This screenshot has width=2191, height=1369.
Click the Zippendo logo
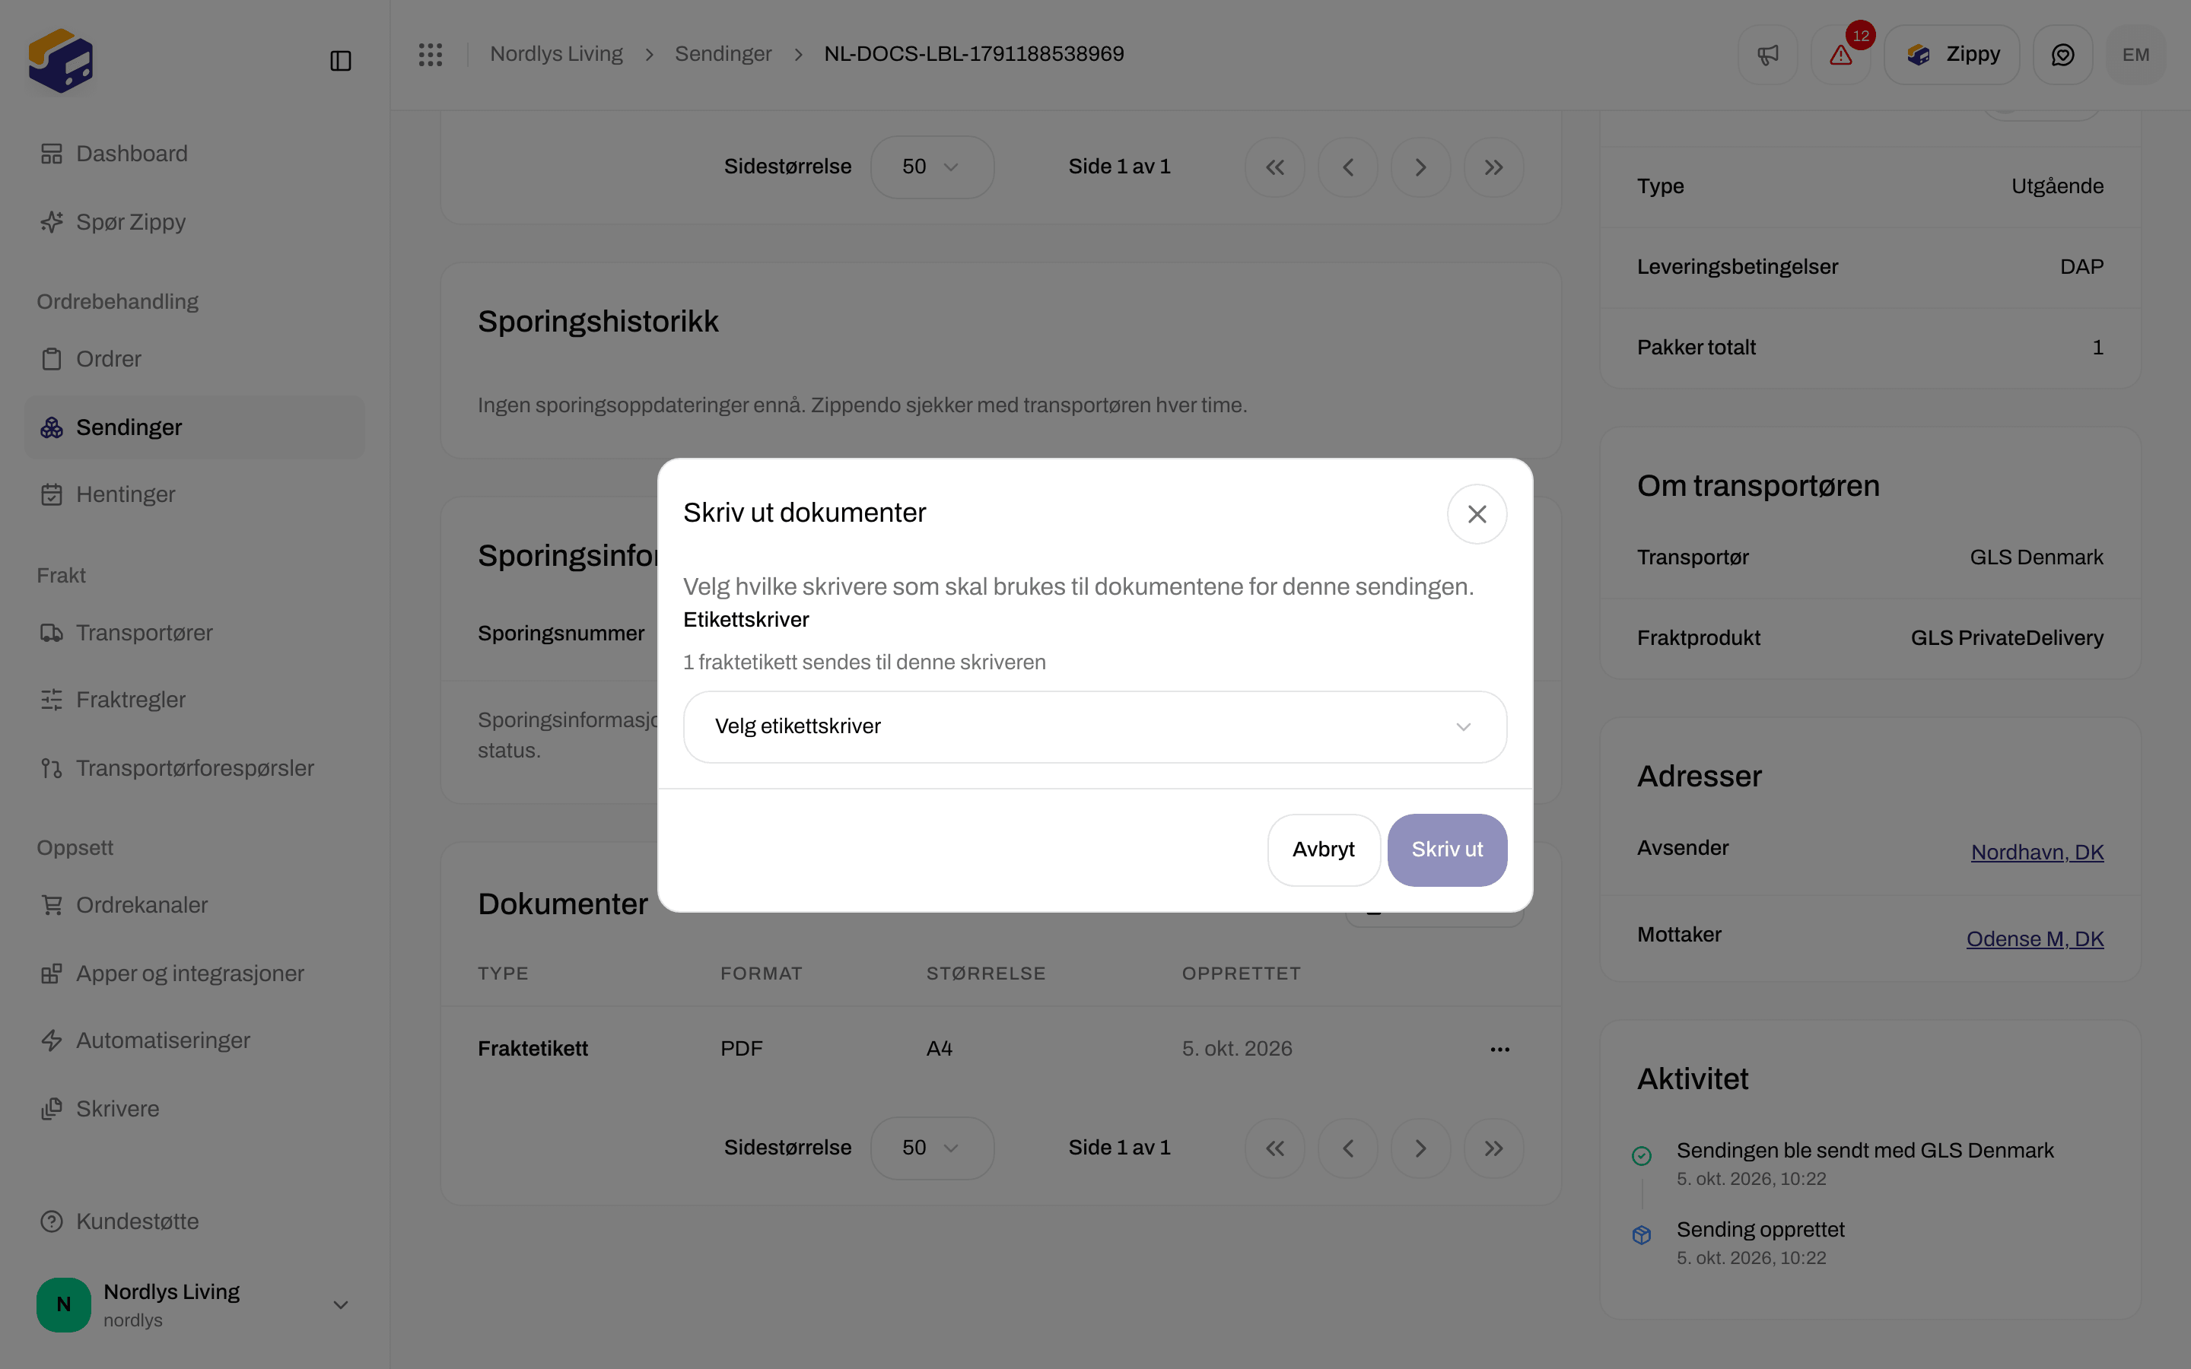(x=61, y=61)
